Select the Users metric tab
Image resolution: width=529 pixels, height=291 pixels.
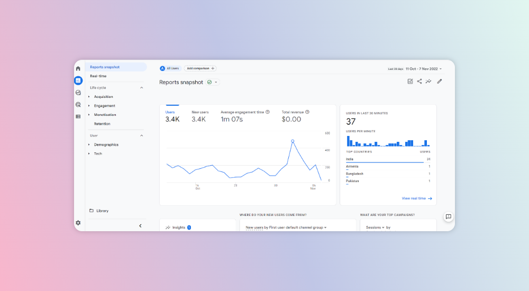[172, 116]
